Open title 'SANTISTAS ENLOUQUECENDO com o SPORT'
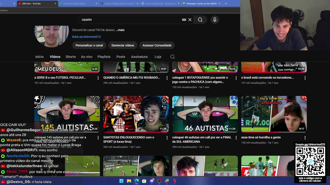Image resolution: width=330 pixels, height=185 pixels. tap(129, 140)
